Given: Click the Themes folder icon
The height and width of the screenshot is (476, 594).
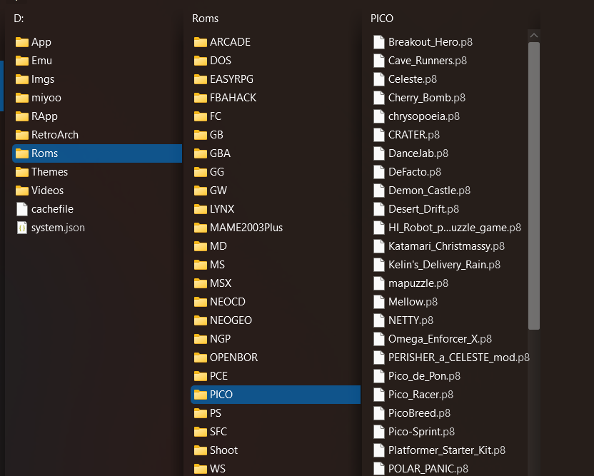Looking at the screenshot, I should pyautogui.click(x=22, y=172).
